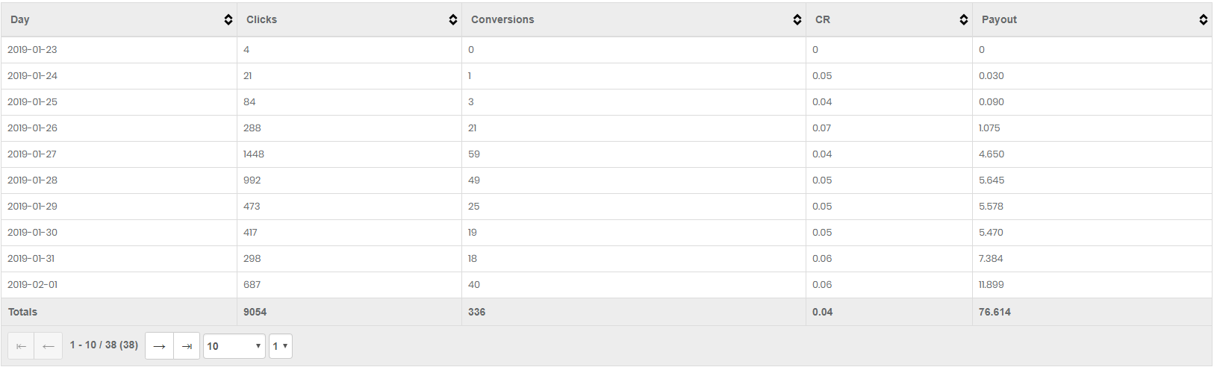Viewport: 1217px width, 367px height.
Task: Click the Clicks column sort arrows
Action: [x=453, y=19]
